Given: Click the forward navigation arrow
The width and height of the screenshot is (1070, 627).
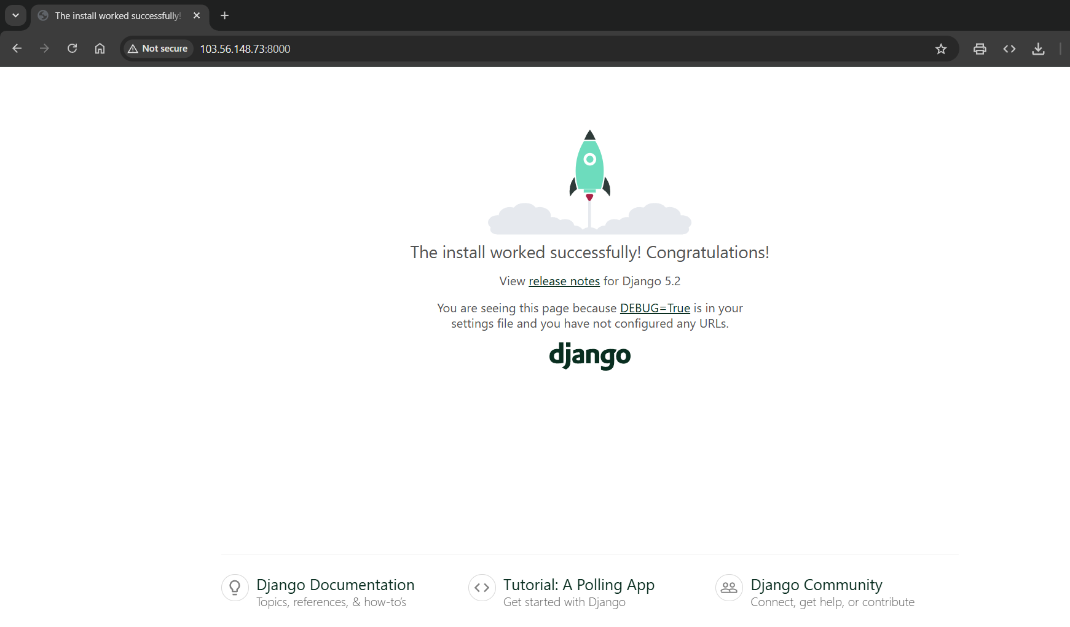Looking at the screenshot, I should 44,49.
